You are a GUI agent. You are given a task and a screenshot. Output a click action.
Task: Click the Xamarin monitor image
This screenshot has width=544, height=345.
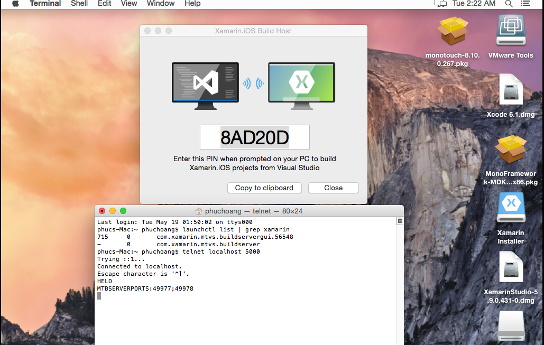[301, 86]
